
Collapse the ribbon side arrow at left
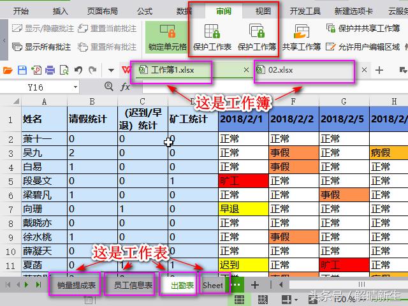pos(4,40)
